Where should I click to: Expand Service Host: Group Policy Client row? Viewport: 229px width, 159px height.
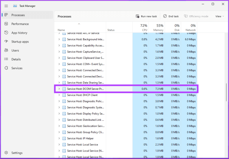(59, 132)
